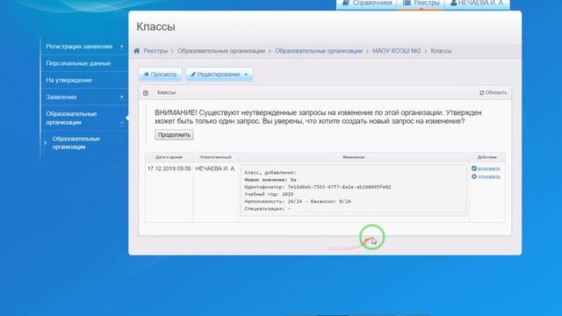Expand the Регистрация заявления submenu indicator
562x316 pixels.
(x=122, y=47)
